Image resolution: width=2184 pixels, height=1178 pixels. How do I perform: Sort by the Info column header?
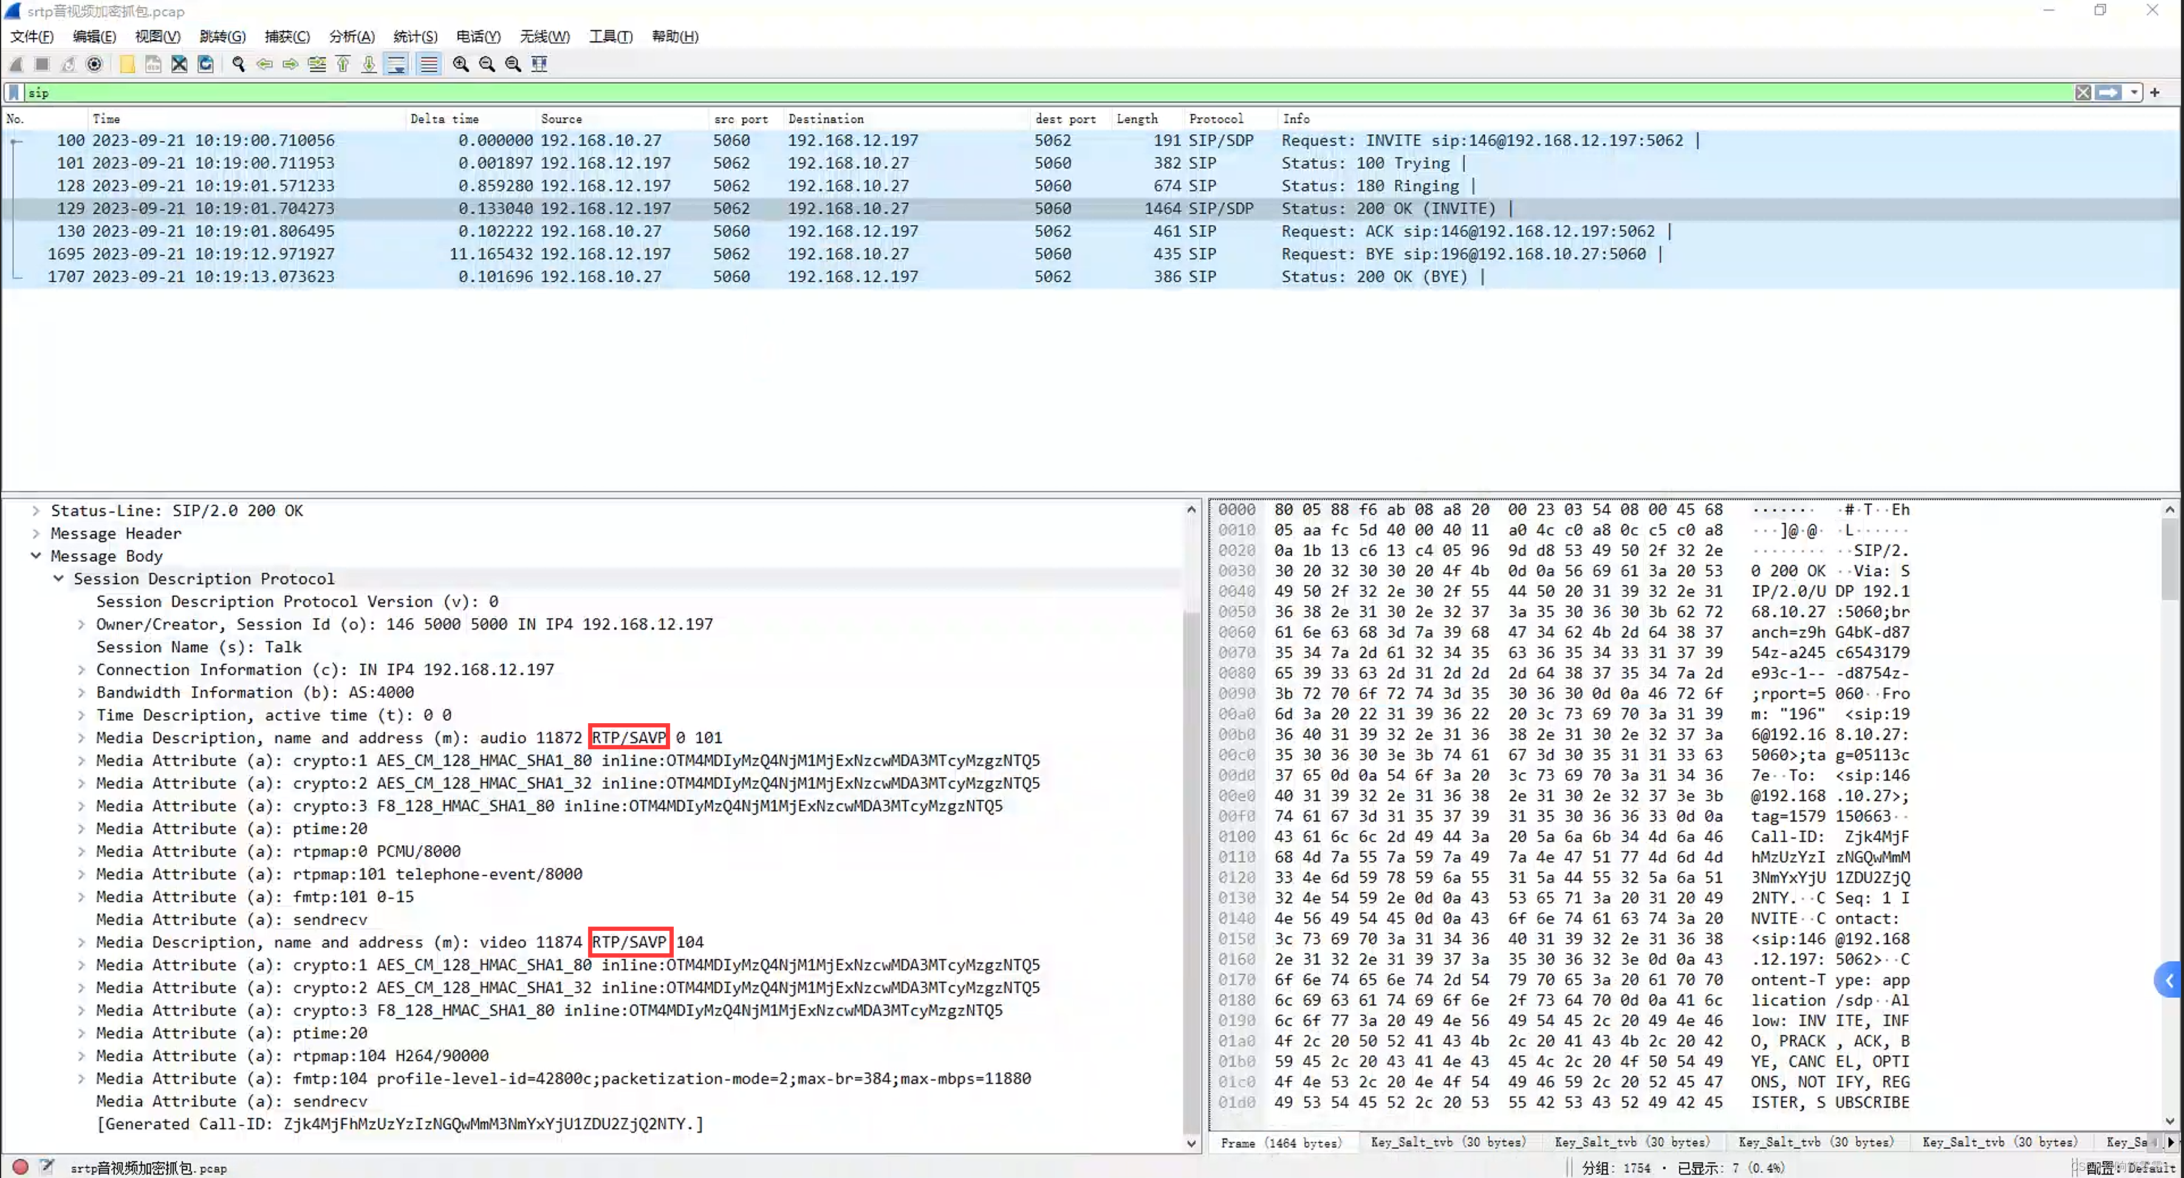pos(1728,118)
